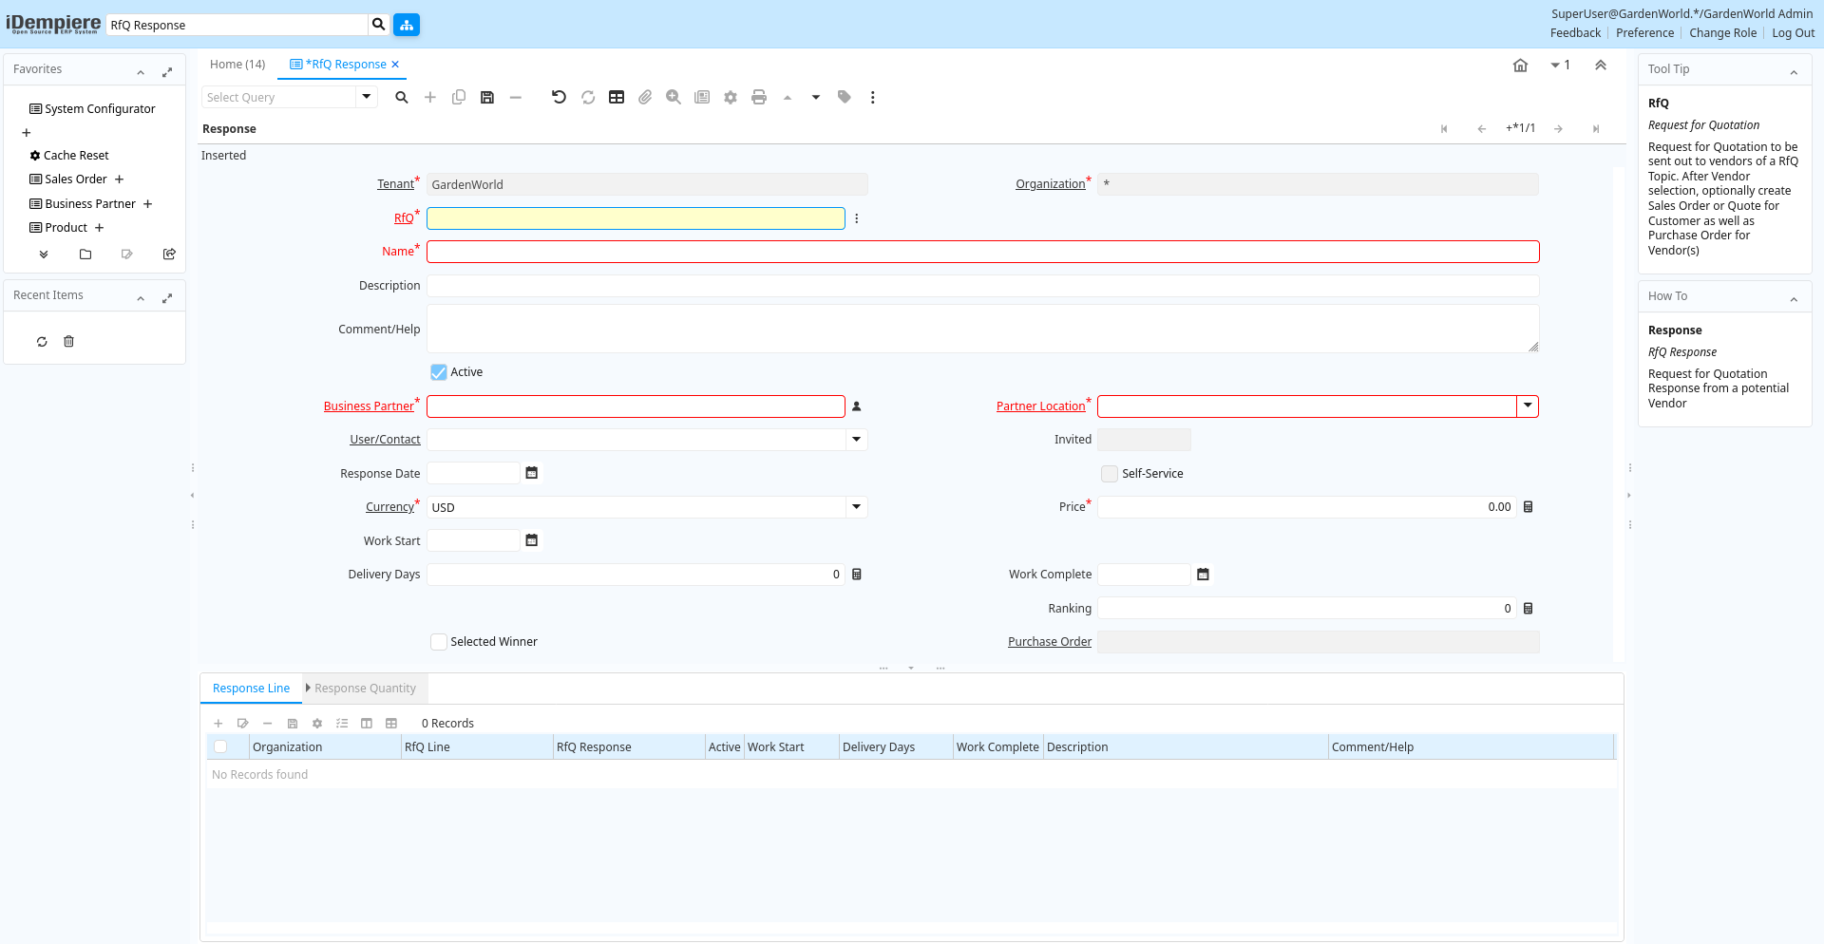Open Sales Order from Favorites
Viewport: 1824px width, 944px height.
click(76, 179)
